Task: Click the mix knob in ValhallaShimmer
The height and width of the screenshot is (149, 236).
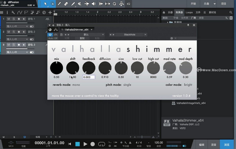Action: [56, 68]
